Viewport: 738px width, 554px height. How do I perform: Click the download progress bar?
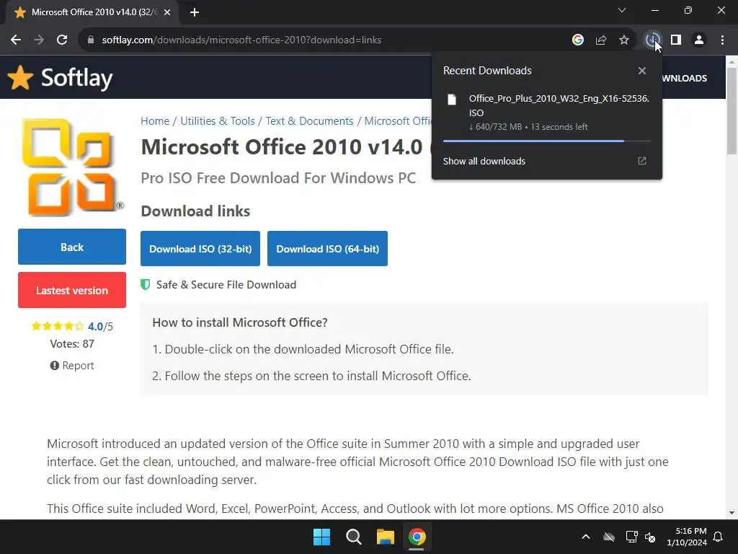click(x=547, y=141)
